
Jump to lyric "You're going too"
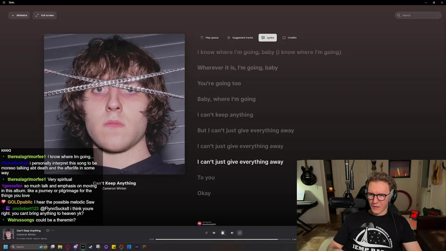click(x=219, y=83)
